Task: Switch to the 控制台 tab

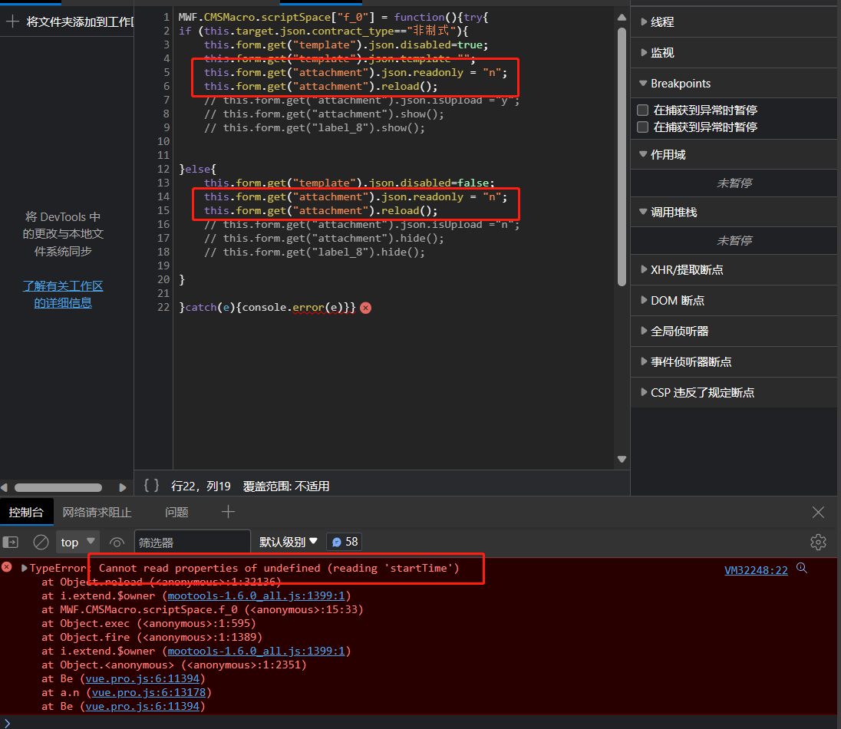Action: pyautogui.click(x=26, y=513)
